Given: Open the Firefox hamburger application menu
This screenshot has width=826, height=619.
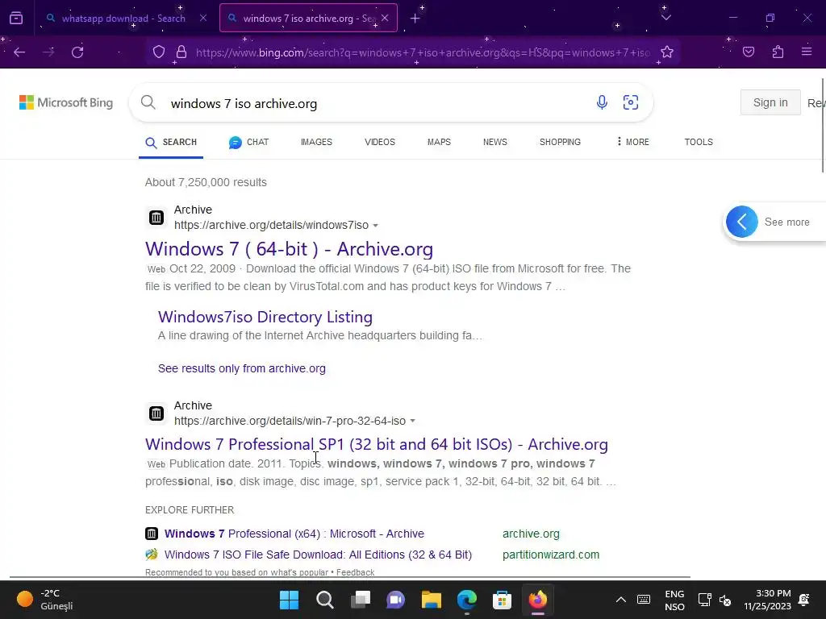Looking at the screenshot, I should point(806,52).
